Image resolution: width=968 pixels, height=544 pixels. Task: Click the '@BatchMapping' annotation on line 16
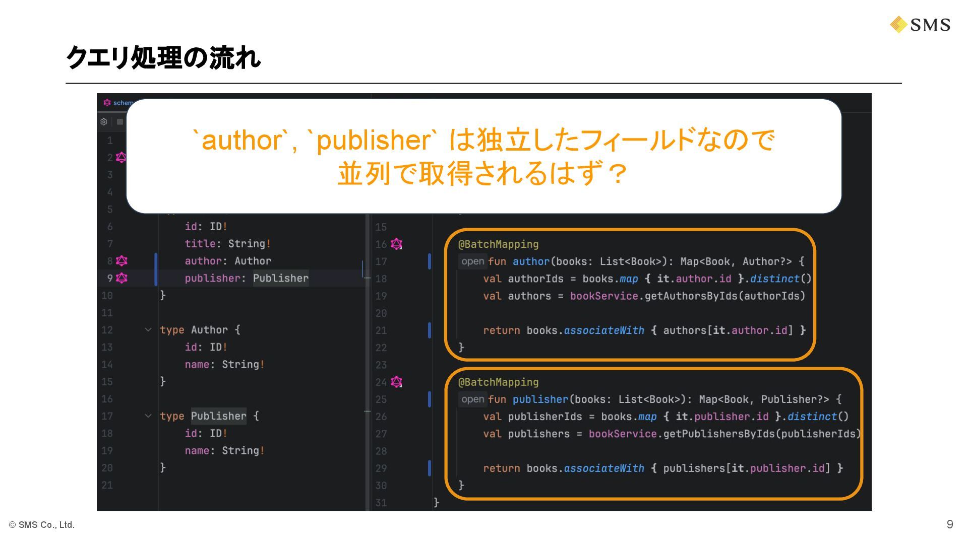click(x=498, y=244)
